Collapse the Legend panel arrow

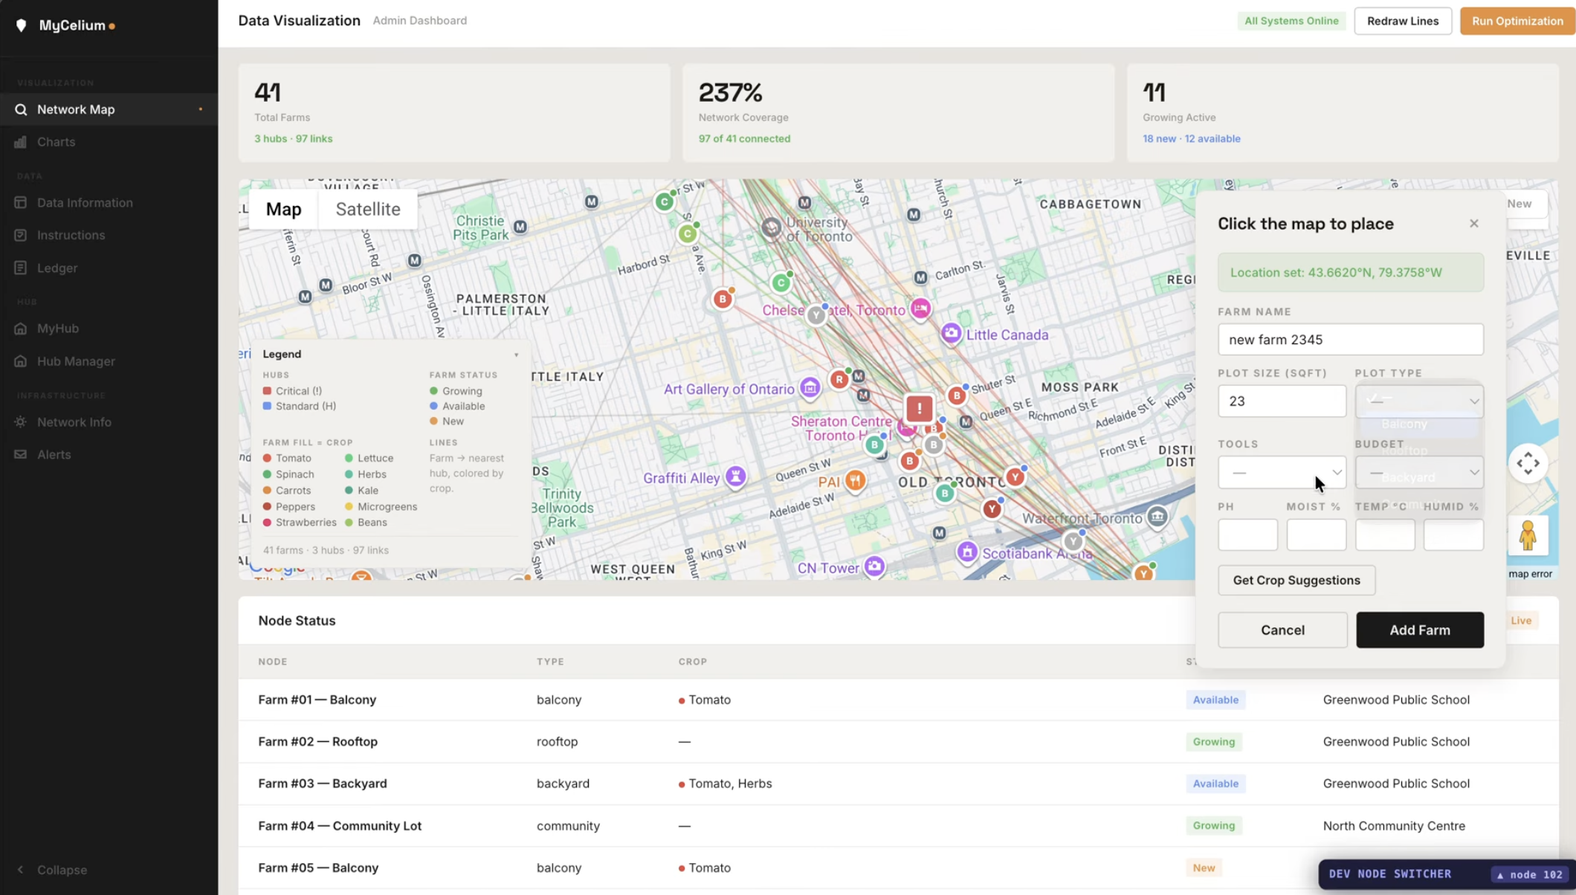pos(517,355)
